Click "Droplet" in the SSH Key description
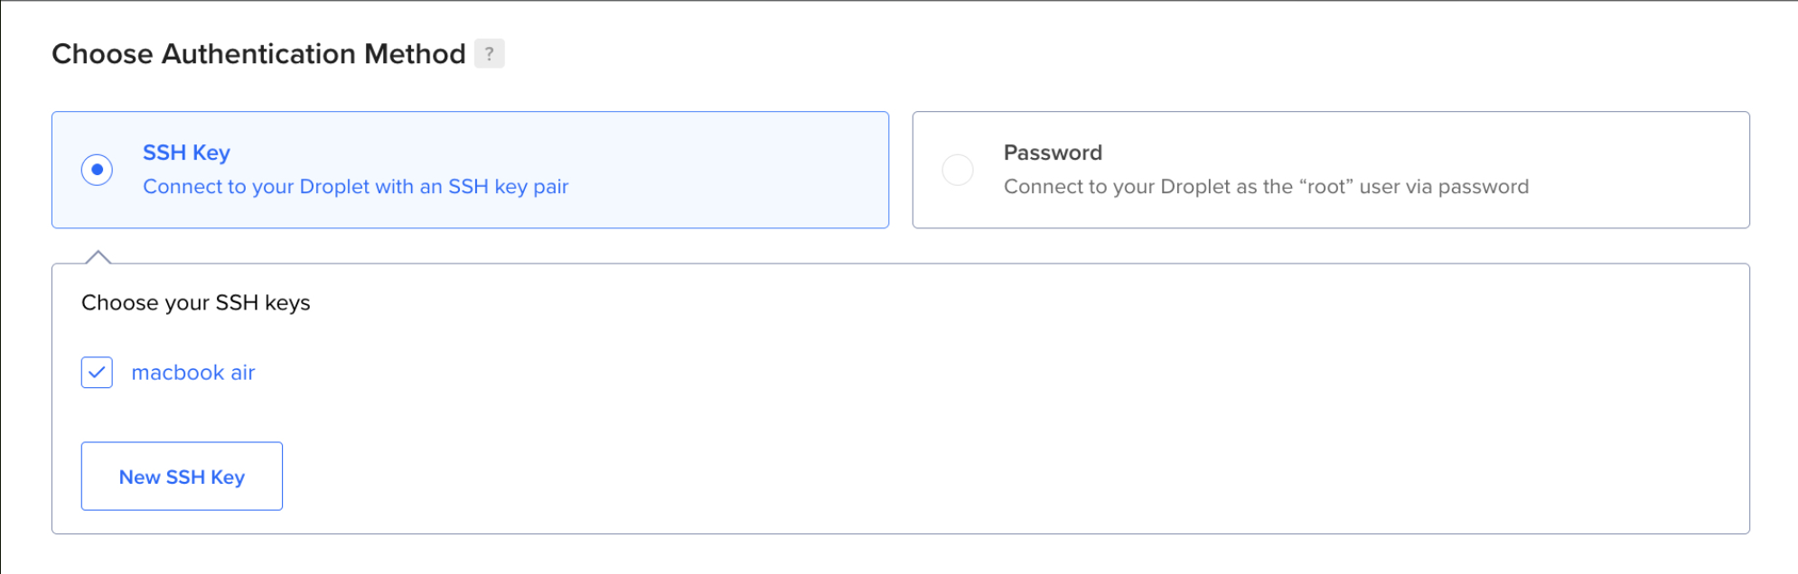The image size is (1798, 574). (x=334, y=187)
